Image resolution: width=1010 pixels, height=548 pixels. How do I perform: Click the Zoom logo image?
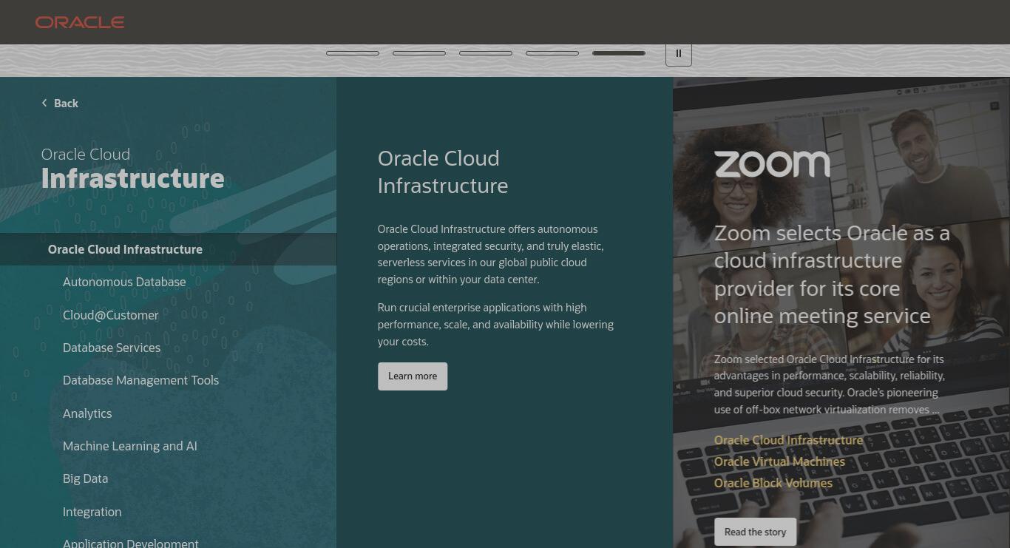click(772, 164)
